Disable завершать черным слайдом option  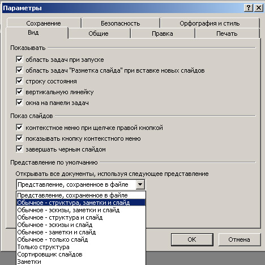19,149
